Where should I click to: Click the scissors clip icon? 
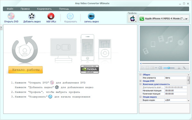pos(179,68)
